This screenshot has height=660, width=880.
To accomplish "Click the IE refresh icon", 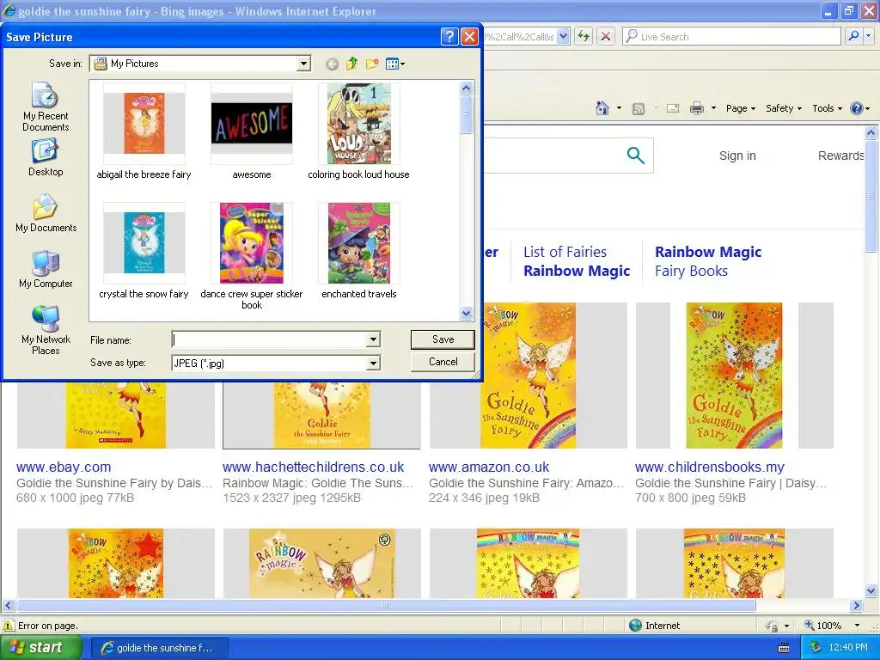I will pyautogui.click(x=584, y=36).
